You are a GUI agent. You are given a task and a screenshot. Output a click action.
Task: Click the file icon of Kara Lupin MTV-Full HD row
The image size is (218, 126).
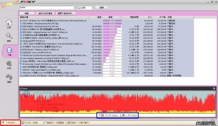click(x=21, y=41)
